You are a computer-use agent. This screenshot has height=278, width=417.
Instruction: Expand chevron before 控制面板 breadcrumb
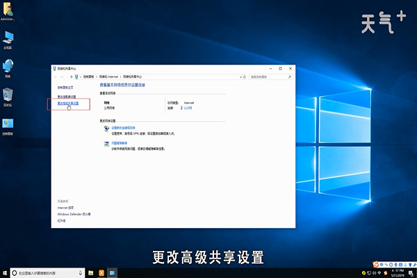(81, 77)
